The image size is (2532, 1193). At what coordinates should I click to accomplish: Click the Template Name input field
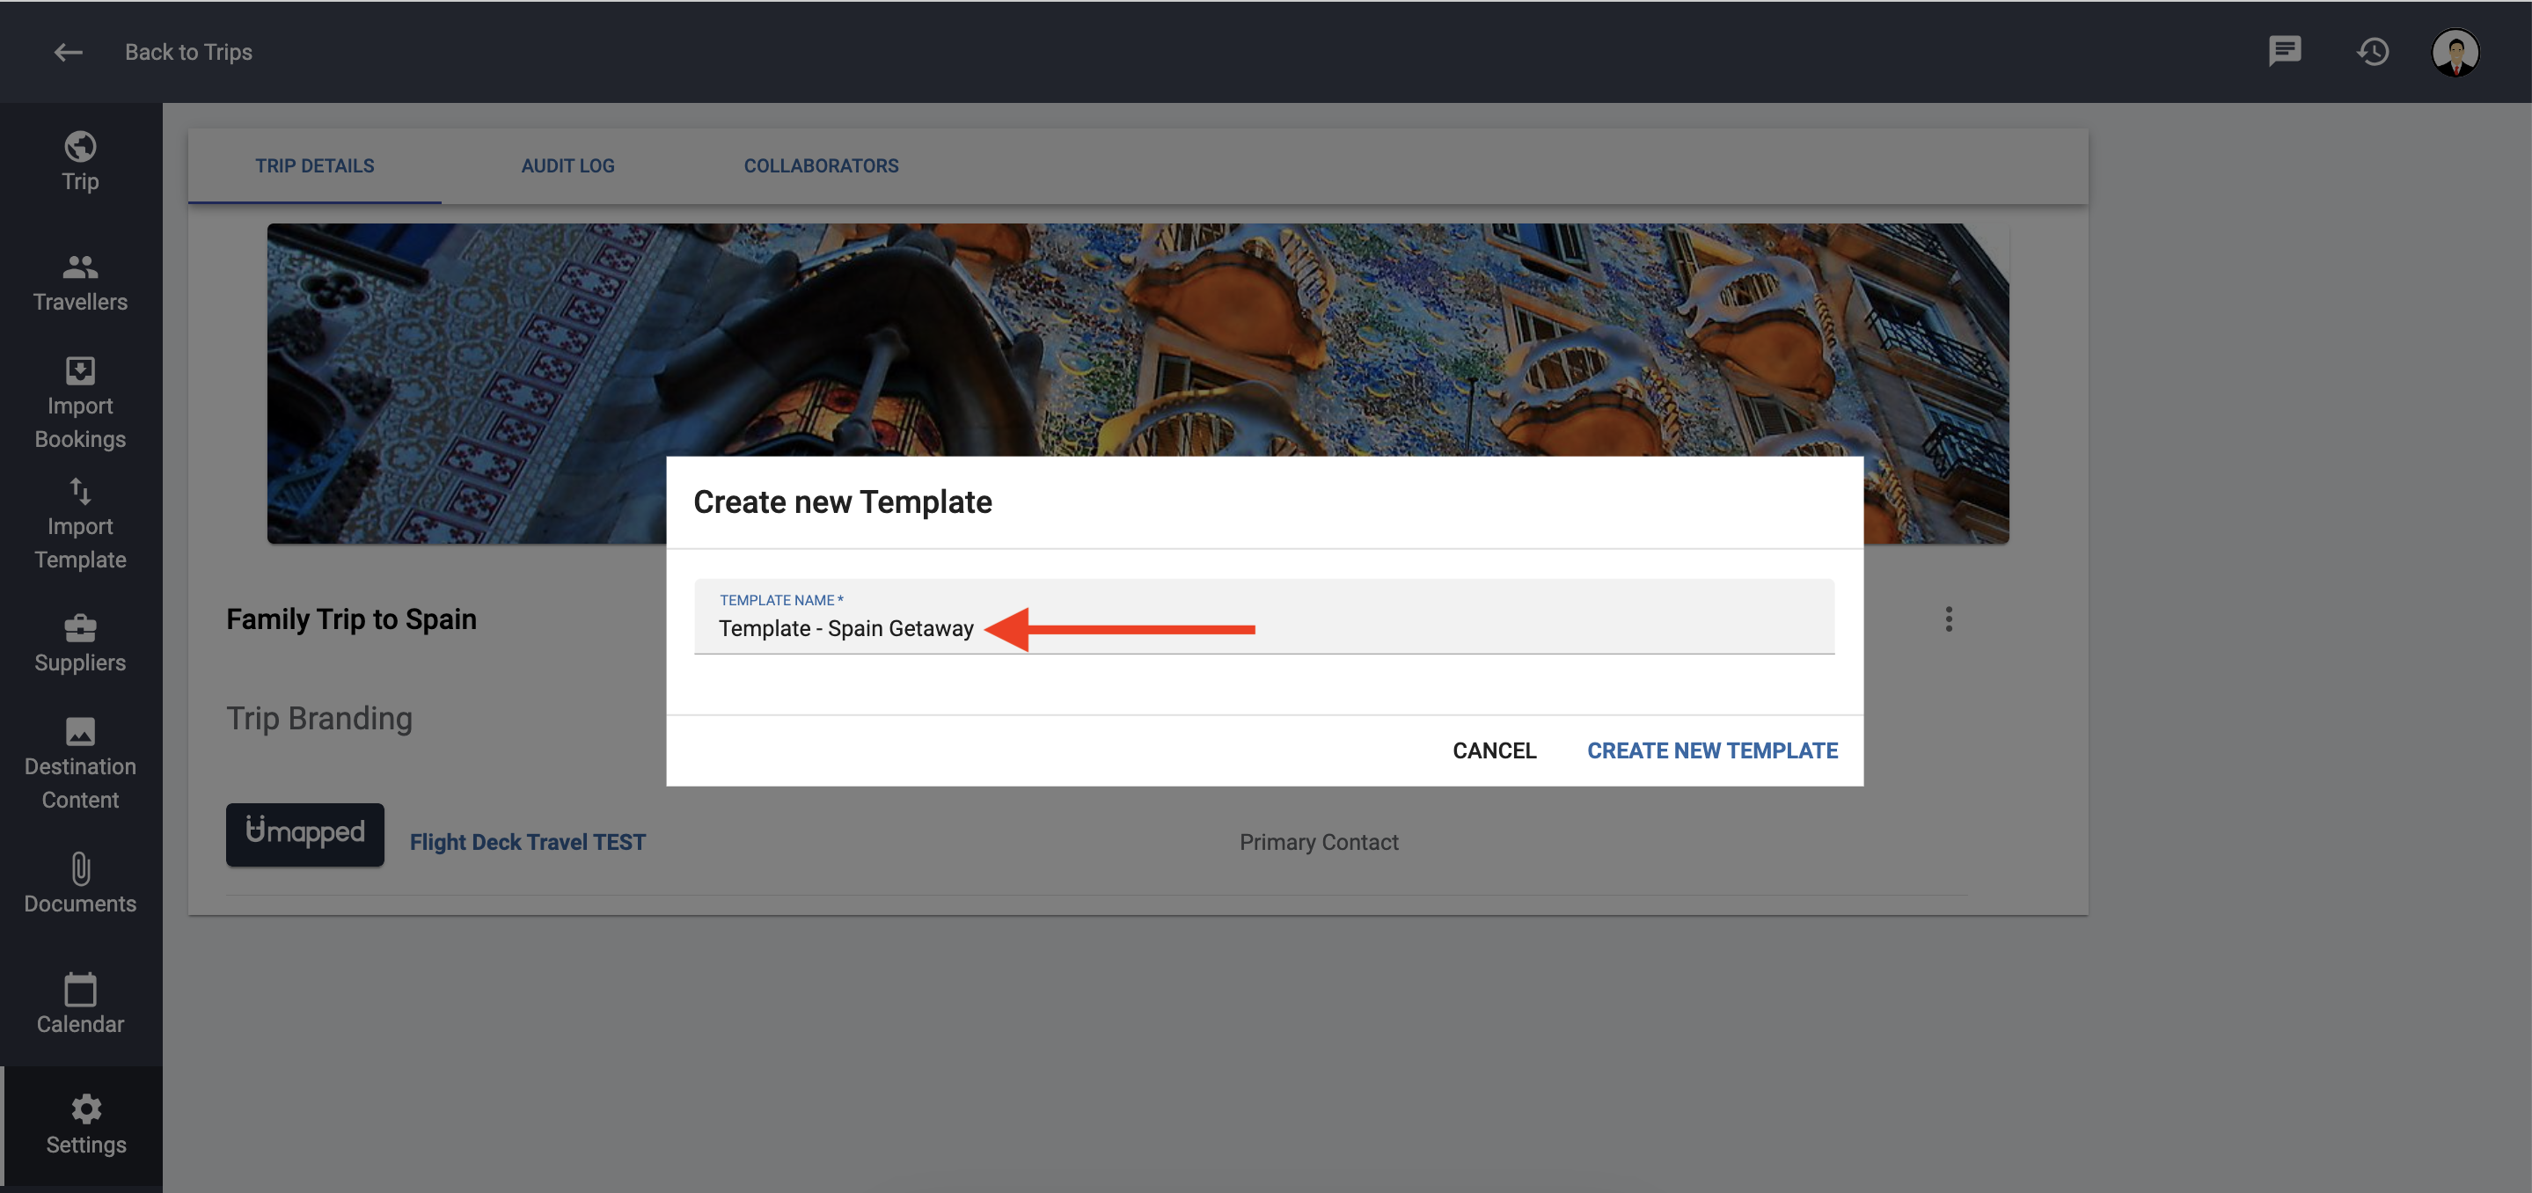1264,617
